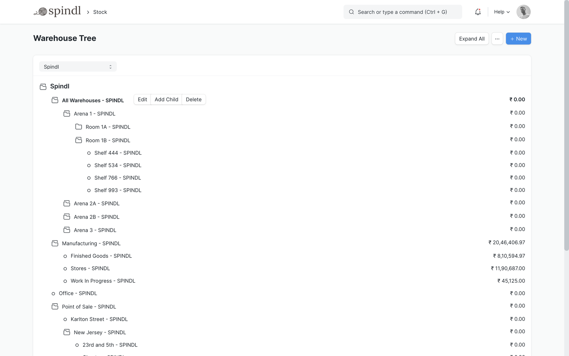The width and height of the screenshot is (569, 356).
Task: Click the three-dots more options button
Action: pos(497,39)
